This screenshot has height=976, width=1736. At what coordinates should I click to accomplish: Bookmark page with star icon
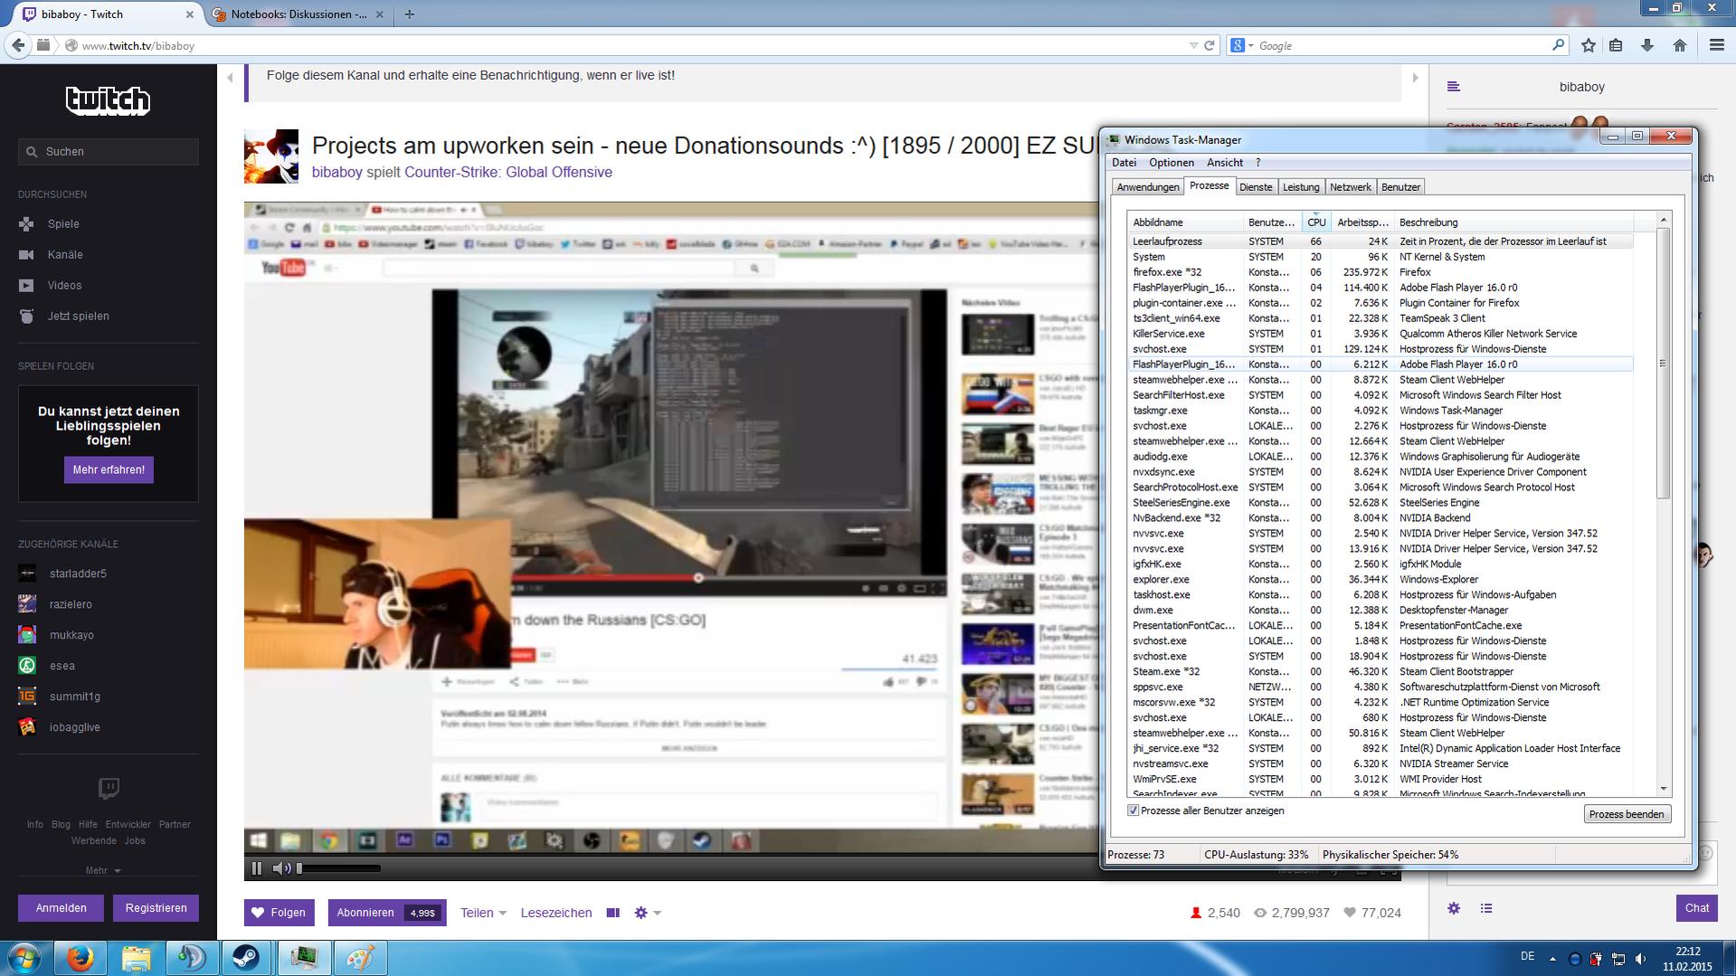1589,45
